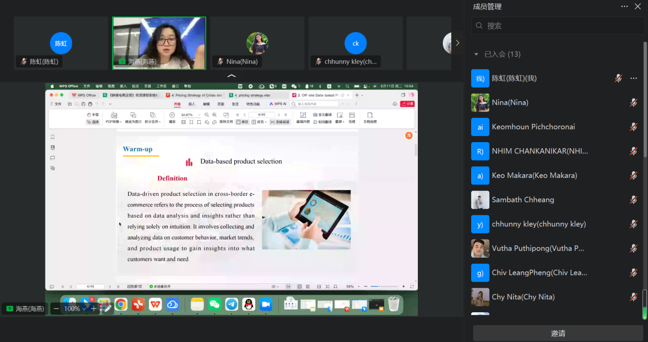Collapse the video strip with the up chevron

click(232, 76)
